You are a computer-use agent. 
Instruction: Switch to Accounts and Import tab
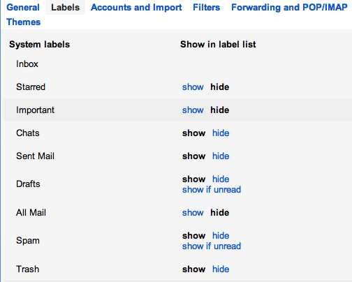[x=136, y=7]
